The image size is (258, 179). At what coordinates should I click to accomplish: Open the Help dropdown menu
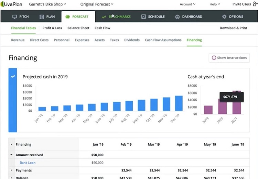(x=215, y=4)
